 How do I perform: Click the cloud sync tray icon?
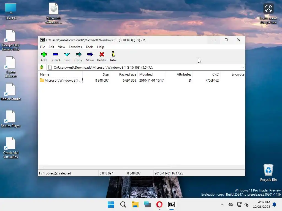pos(231,204)
